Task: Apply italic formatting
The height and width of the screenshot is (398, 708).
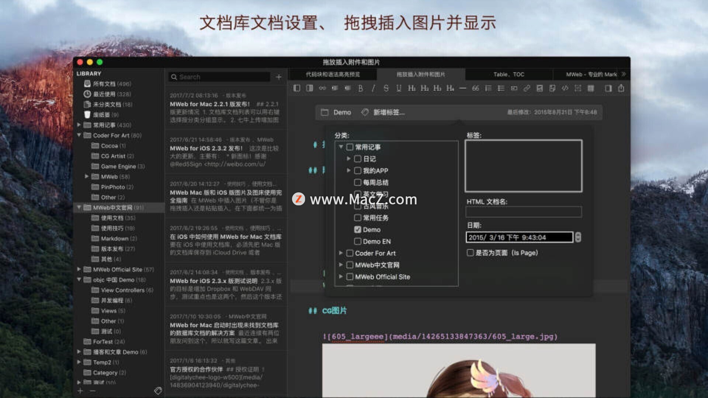Action: coord(373,88)
